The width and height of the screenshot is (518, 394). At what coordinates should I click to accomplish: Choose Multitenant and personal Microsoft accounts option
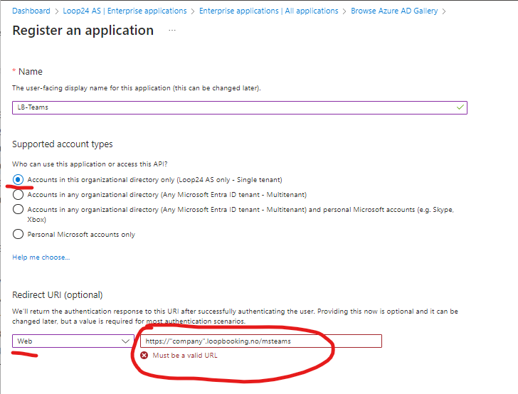(18, 209)
